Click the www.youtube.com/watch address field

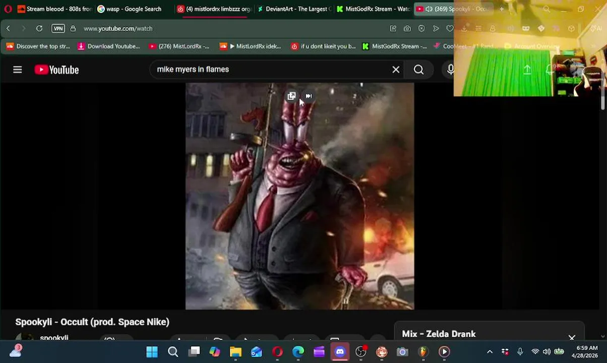[118, 29]
